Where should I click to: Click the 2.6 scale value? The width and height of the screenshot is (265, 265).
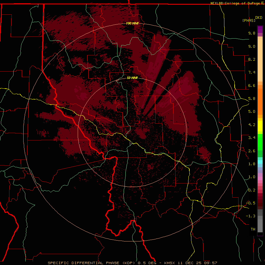pyautogui.click(x=252, y=151)
